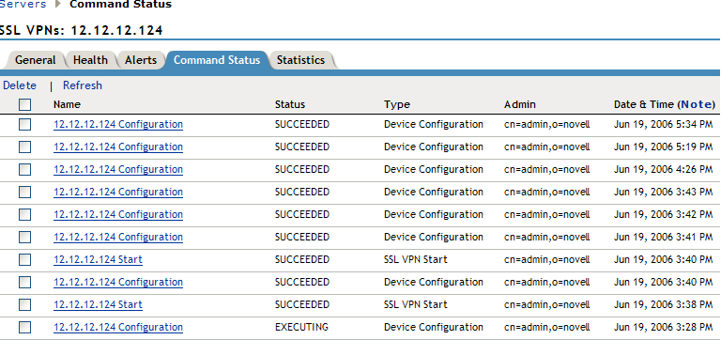Click the EXECUTING status text
Image resolution: width=721 pixels, height=340 pixels.
click(301, 327)
